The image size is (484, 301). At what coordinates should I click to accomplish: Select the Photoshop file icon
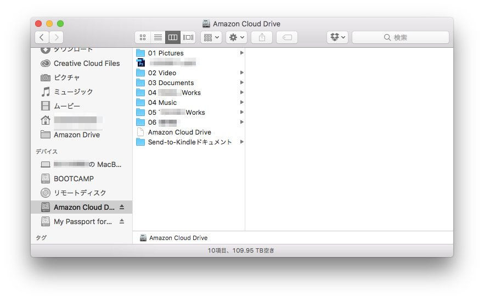click(x=140, y=63)
